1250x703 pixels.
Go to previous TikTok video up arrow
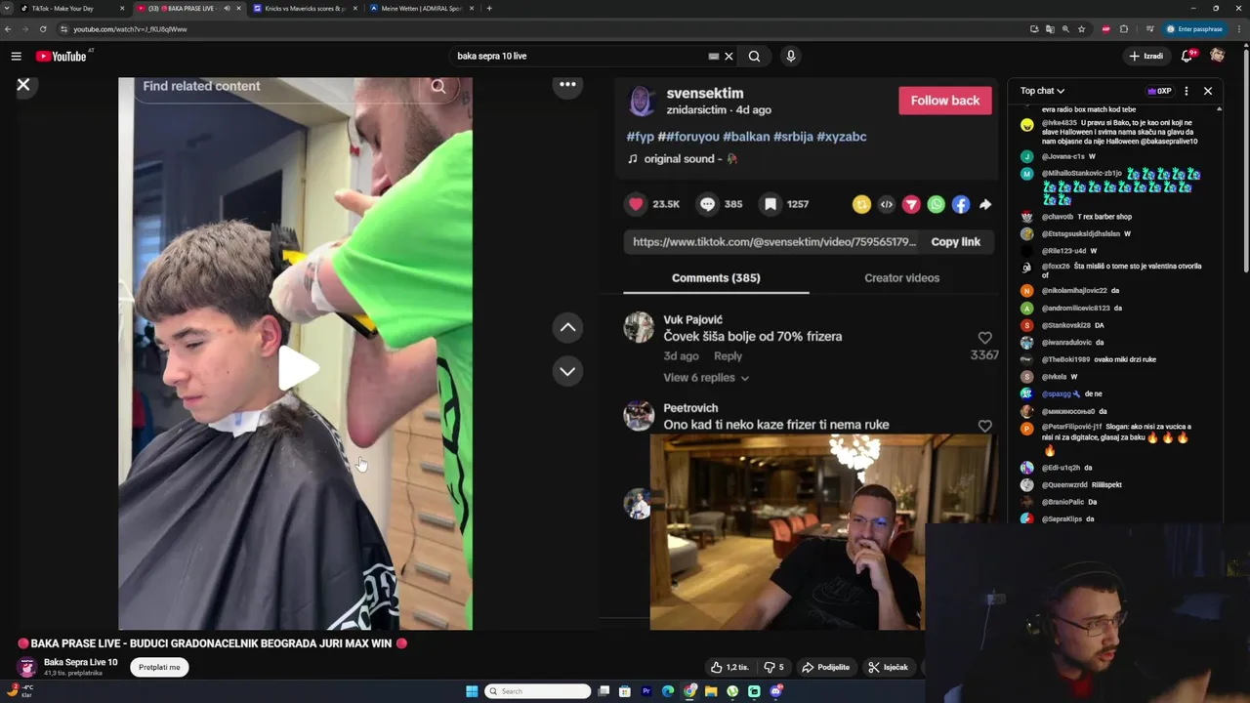coord(567,328)
